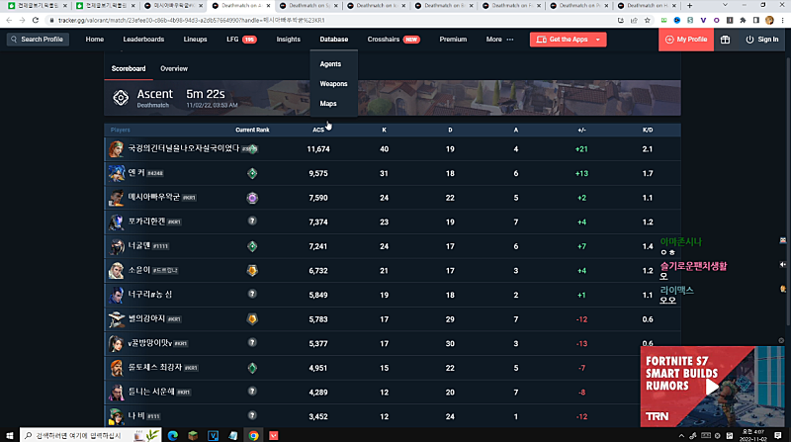Click the gift box icon
791x442 pixels.
click(725, 40)
